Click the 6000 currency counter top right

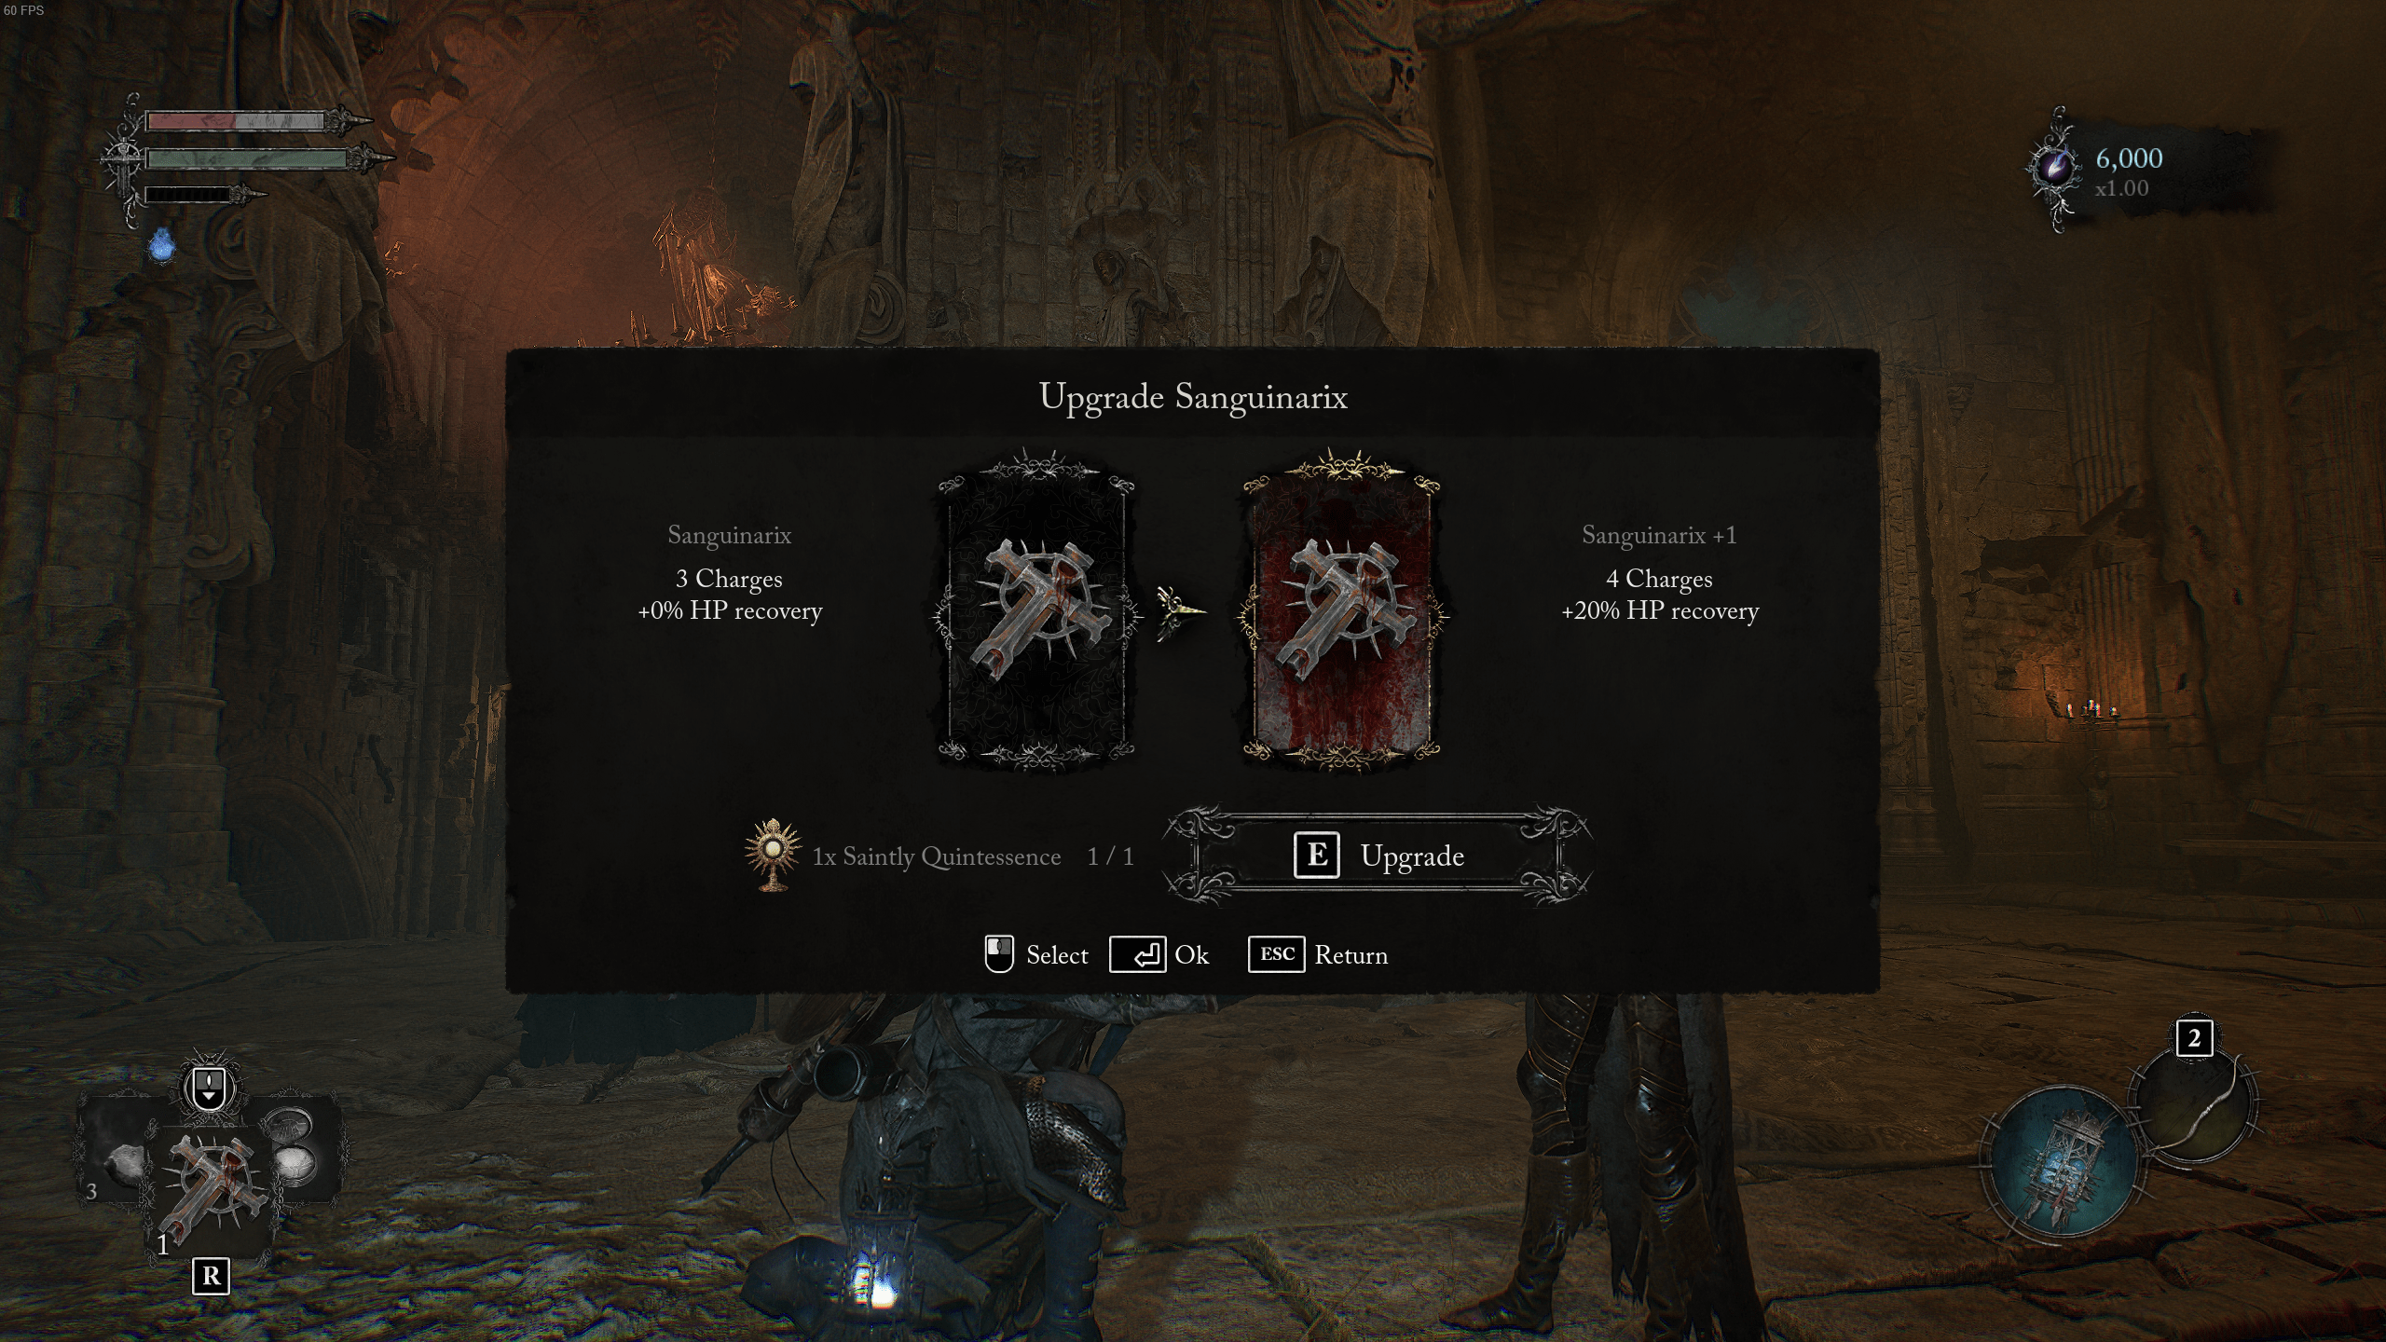click(2127, 157)
